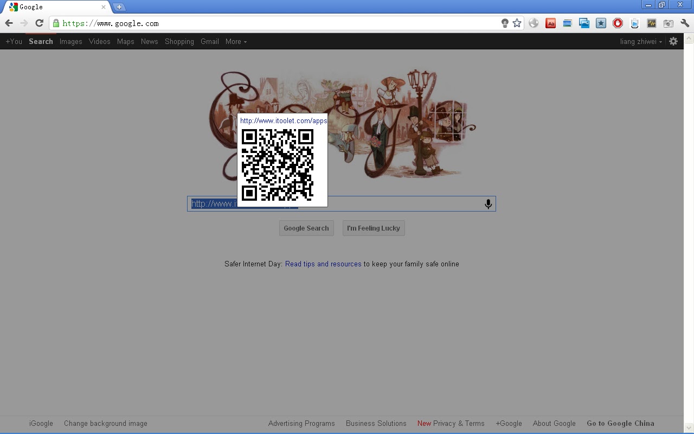Viewport: 694px width, 434px height.
Task: Close the Google tab
Action: [104, 7]
